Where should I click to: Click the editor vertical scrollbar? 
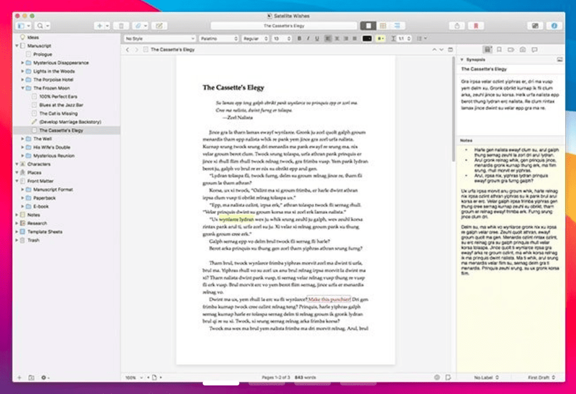pos(453,108)
